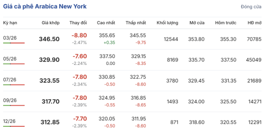Click the HĐ mở column header
Viewport: 267px width, 128px height.
(x=255, y=23)
